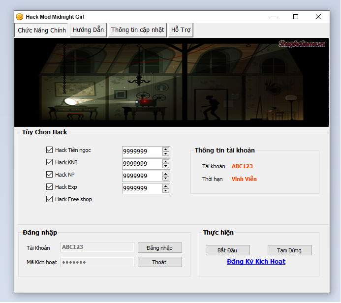
Task: Click the Hack KNB number field
Action: [142, 164]
